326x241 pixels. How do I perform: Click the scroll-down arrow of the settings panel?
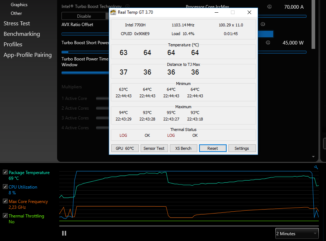pos(313,156)
